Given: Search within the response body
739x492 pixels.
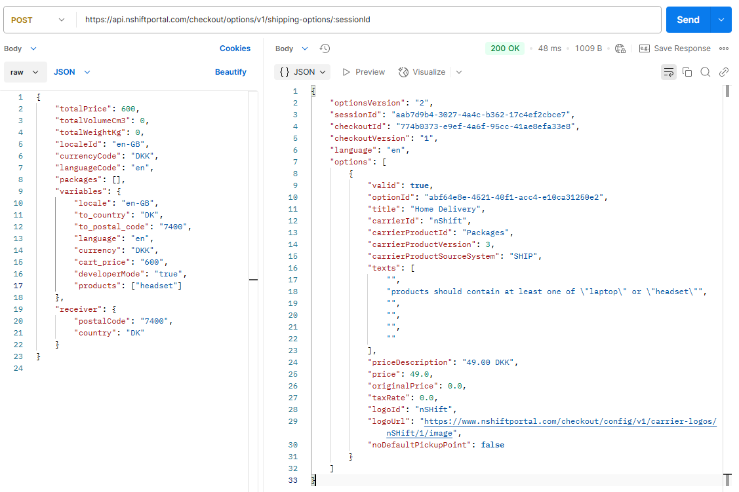Looking at the screenshot, I should point(706,72).
